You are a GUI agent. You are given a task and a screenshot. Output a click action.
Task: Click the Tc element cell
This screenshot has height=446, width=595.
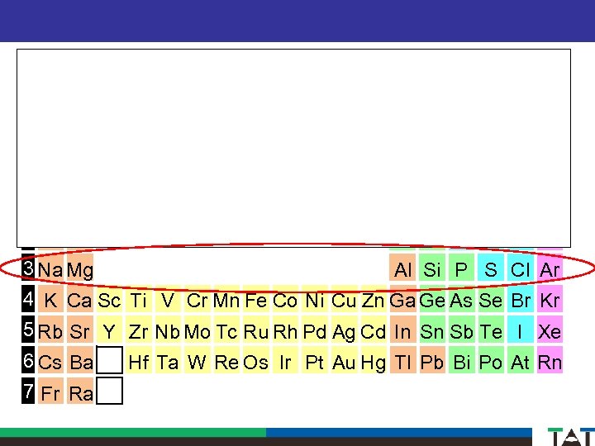click(226, 330)
